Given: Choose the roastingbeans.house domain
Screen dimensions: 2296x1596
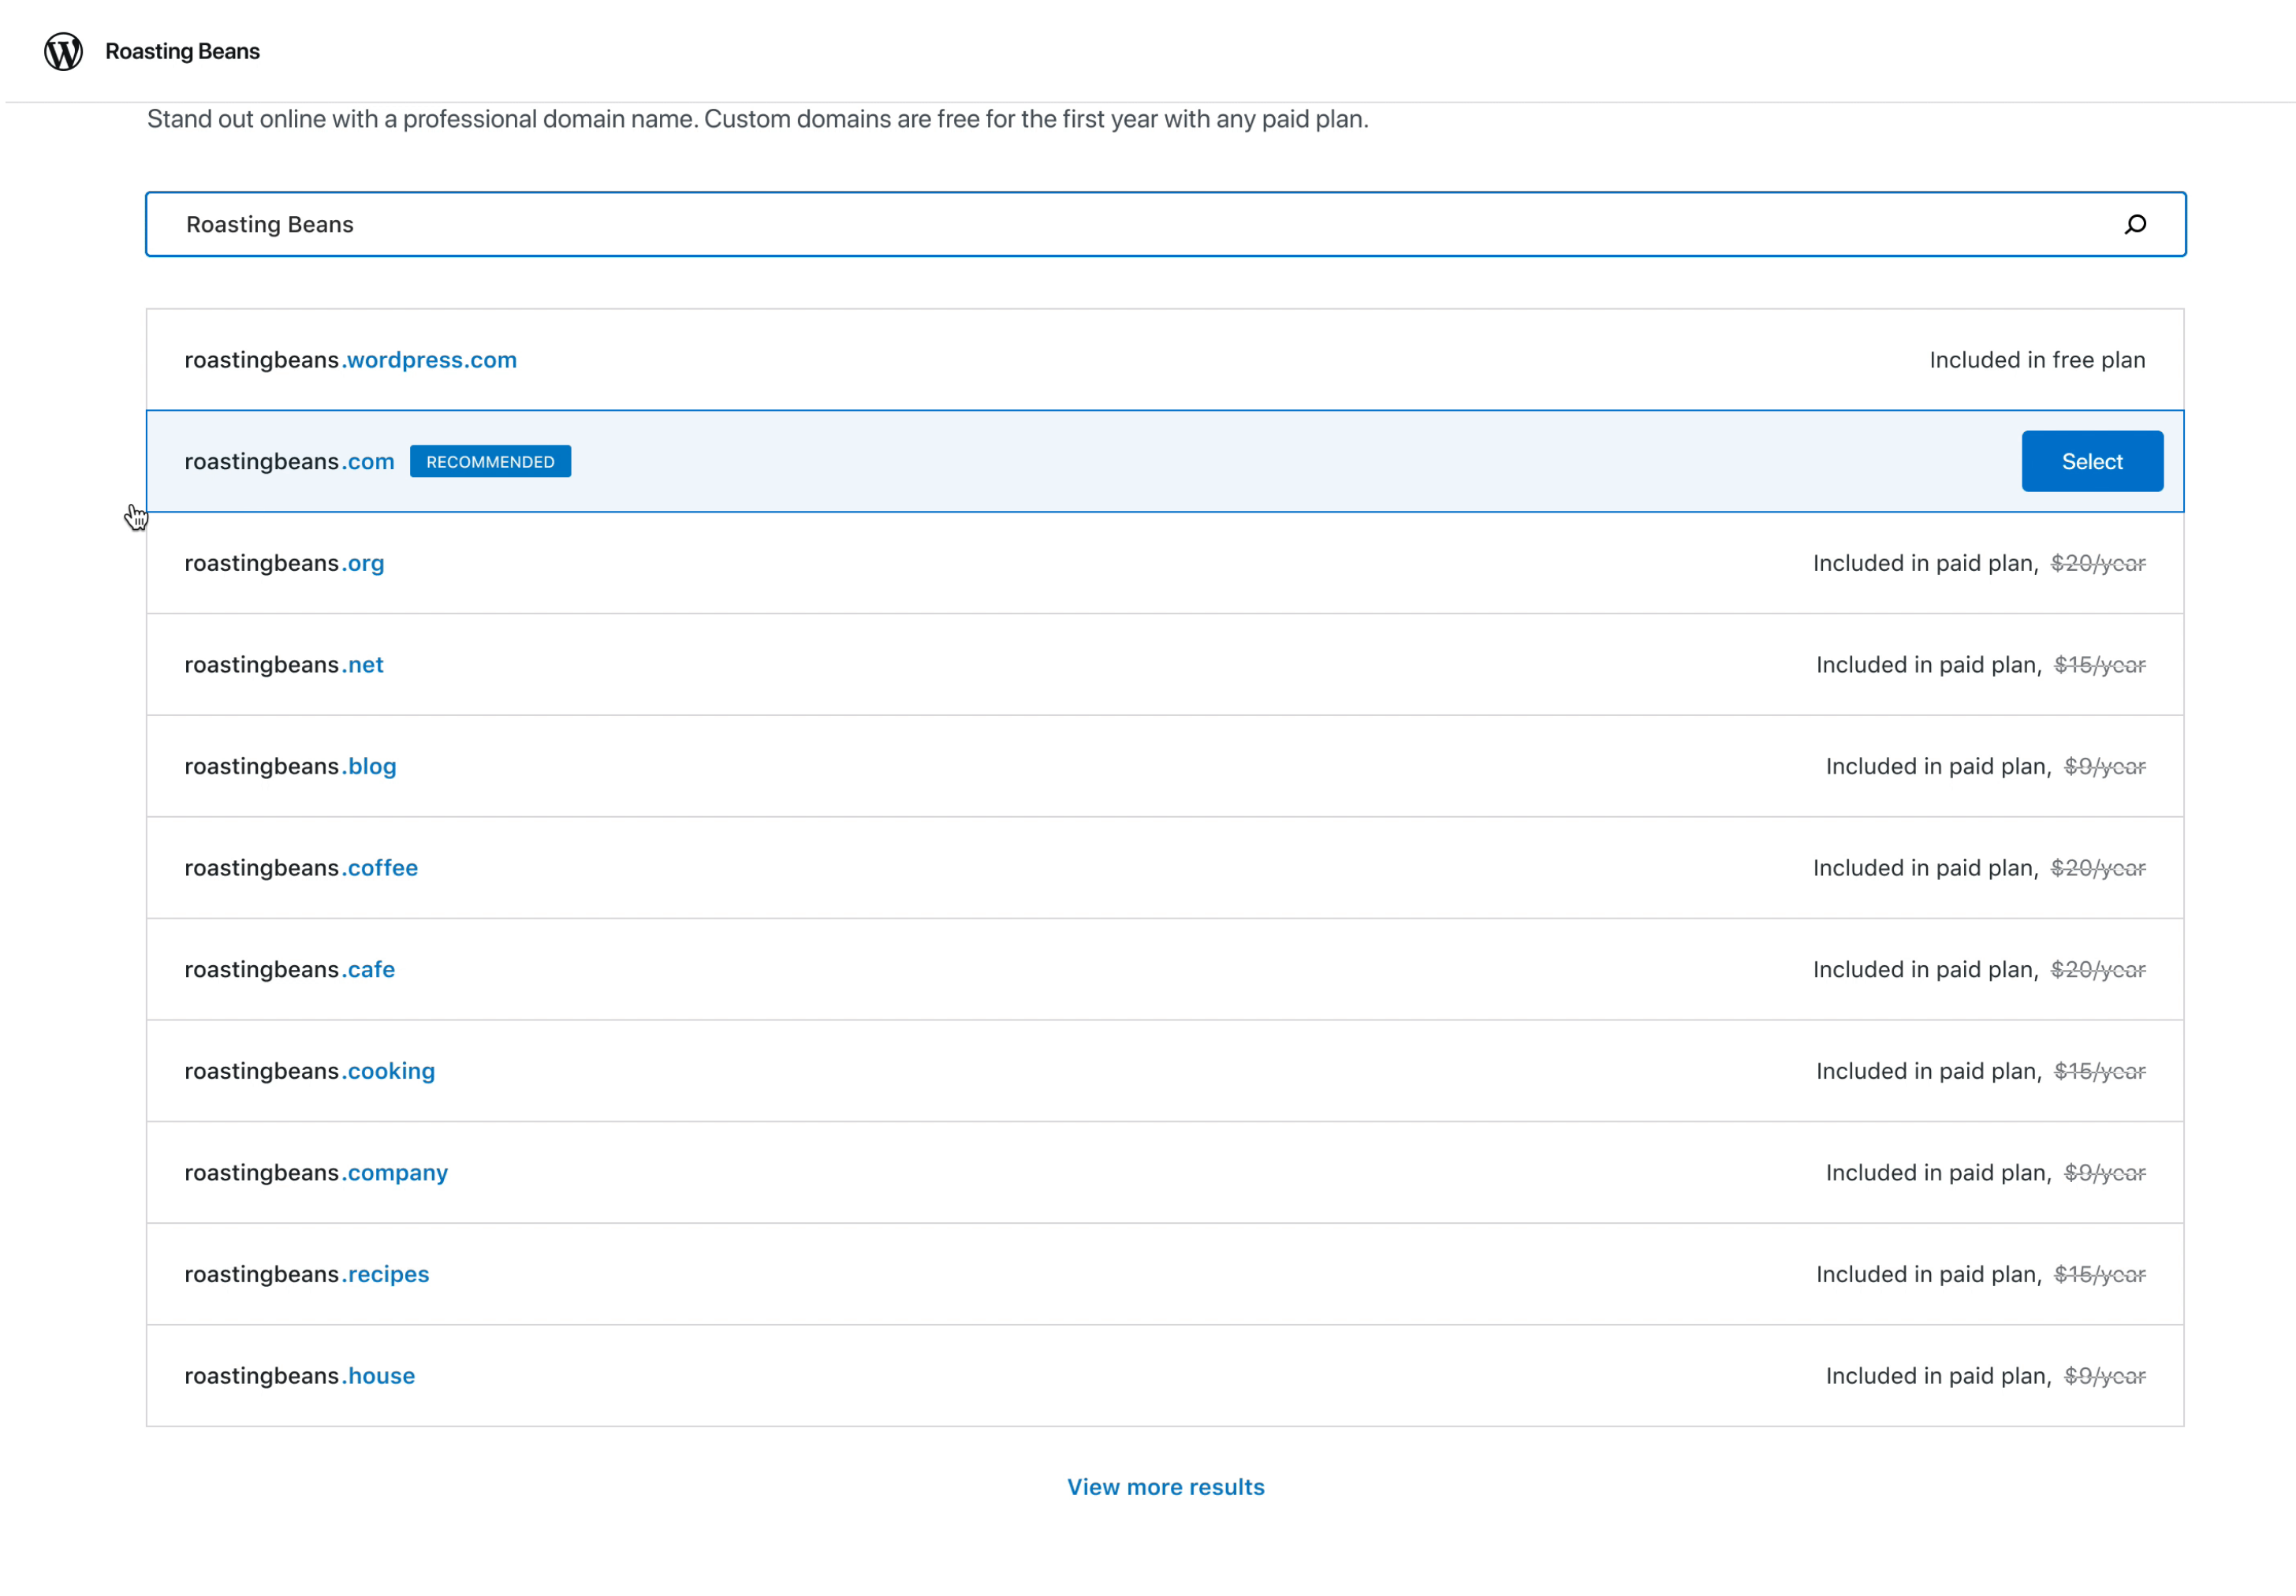Looking at the screenshot, I should [x=300, y=1376].
